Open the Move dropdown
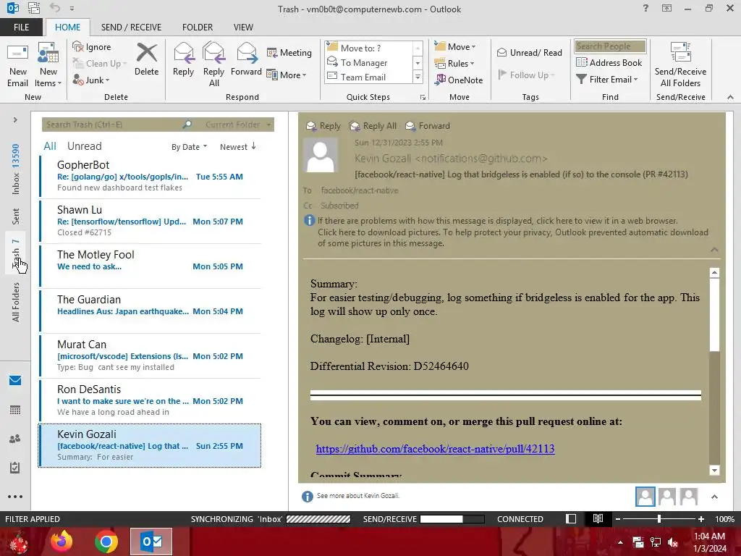 pyautogui.click(x=455, y=46)
